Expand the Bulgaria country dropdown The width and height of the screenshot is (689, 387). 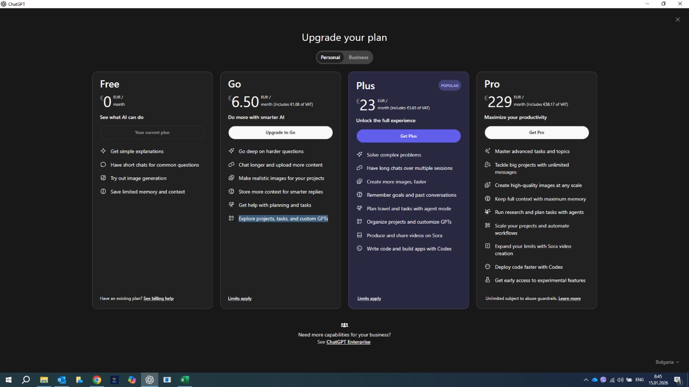(667, 362)
